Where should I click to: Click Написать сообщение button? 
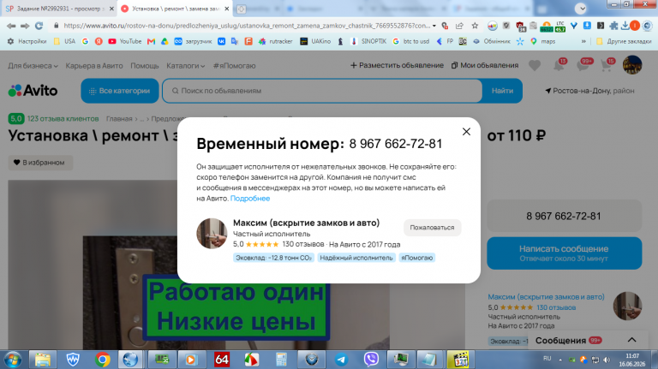(564, 253)
